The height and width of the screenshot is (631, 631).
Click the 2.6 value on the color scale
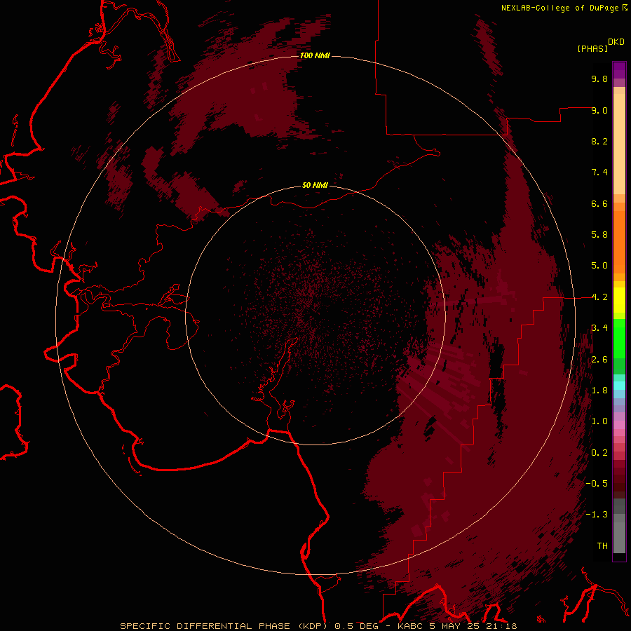tap(599, 360)
